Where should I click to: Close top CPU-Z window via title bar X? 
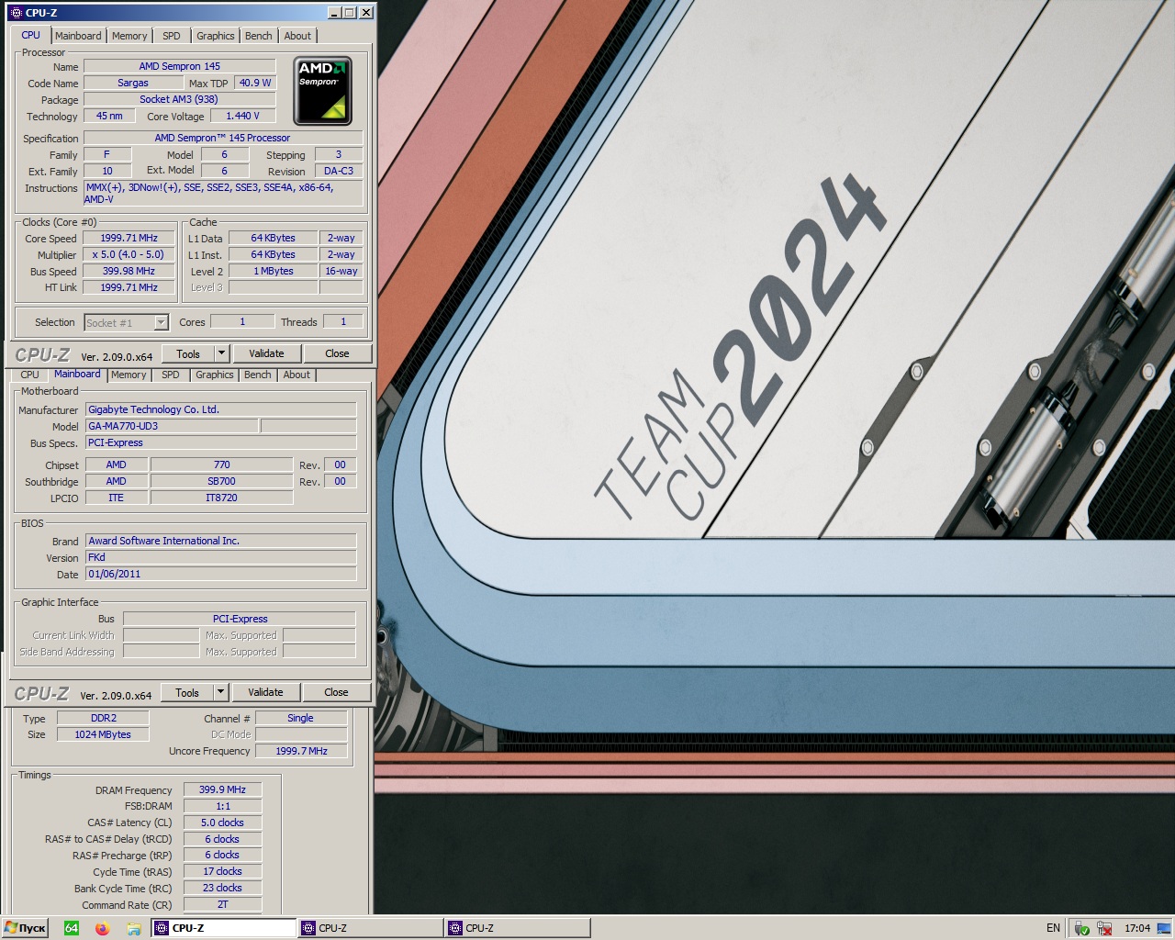coord(366,12)
